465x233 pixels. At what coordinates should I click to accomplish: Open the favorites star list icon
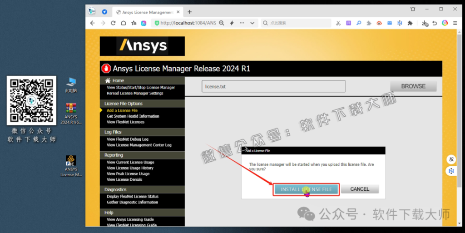click(134, 23)
